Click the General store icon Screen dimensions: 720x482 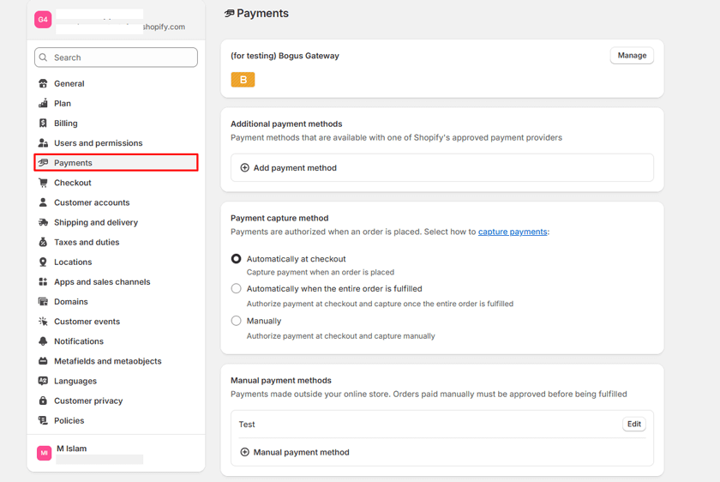pos(43,84)
